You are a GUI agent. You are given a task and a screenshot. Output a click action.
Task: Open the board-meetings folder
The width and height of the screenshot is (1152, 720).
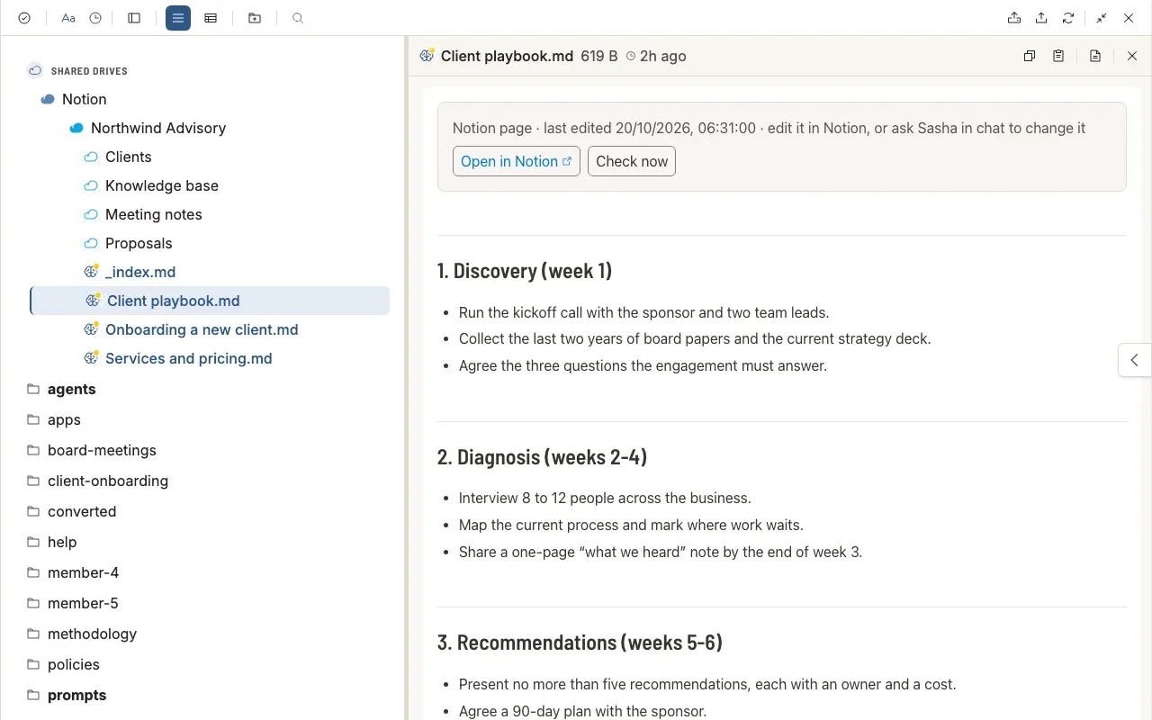[x=102, y=450]
